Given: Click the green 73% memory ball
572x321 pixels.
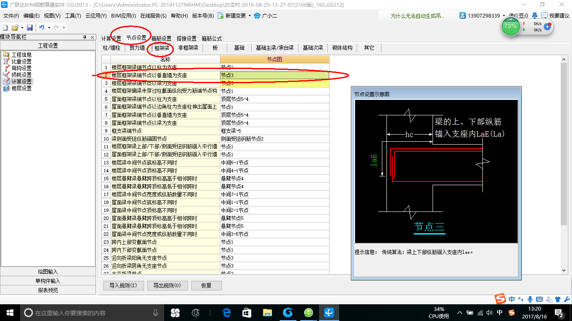Looking at the screenshot, I should pyautogui.click(x=510, y=26).
